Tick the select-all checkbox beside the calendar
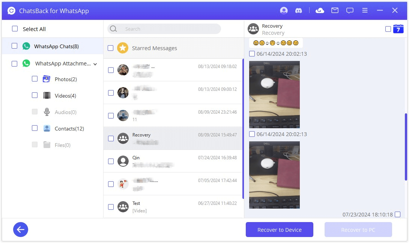 (388, 29)
